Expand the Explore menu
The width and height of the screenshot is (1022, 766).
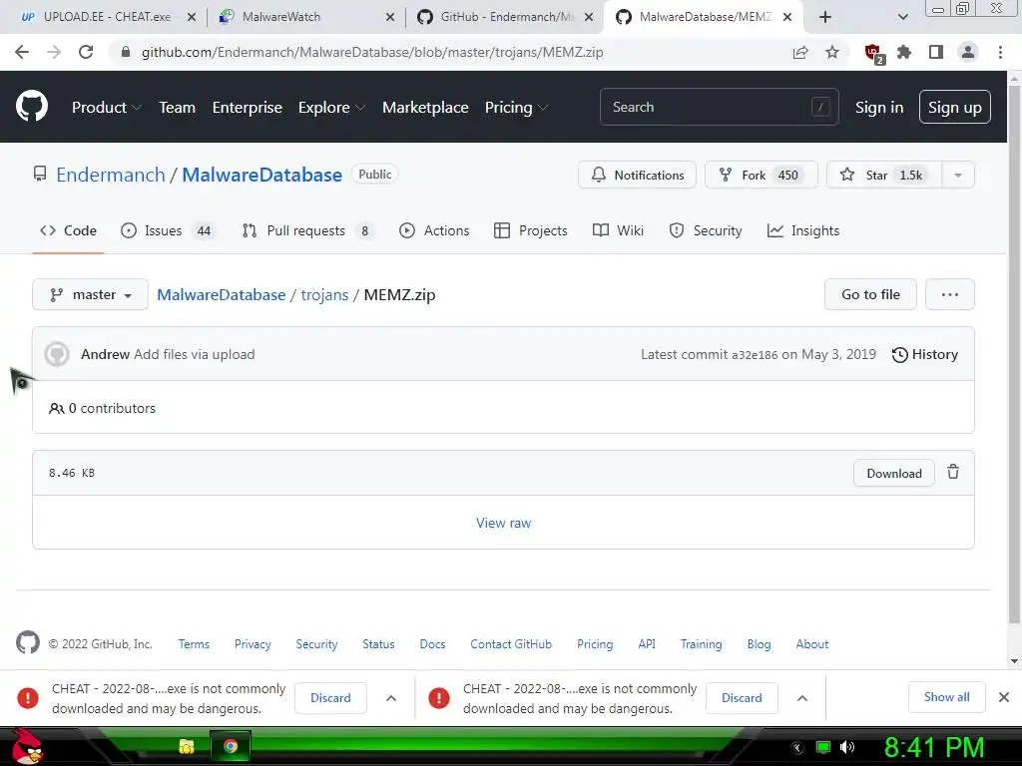point(331,108)
